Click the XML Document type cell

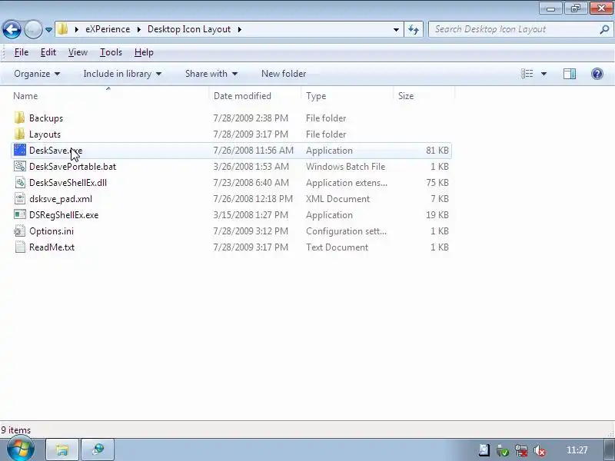337,199
